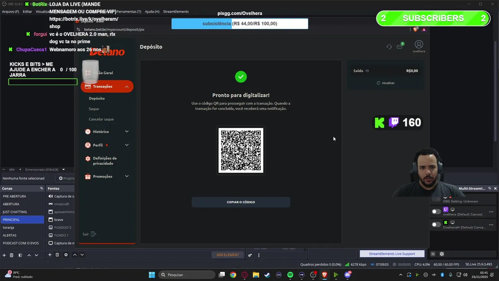The width and height of the screenshot is (499, 281).
Task: Remove selected source trash icon in Fontes
Action: coord(57,255)
